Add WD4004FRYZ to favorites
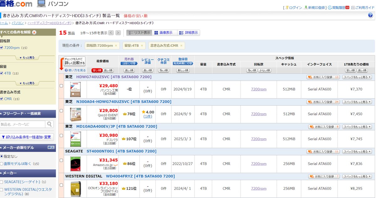 (324, 176)
